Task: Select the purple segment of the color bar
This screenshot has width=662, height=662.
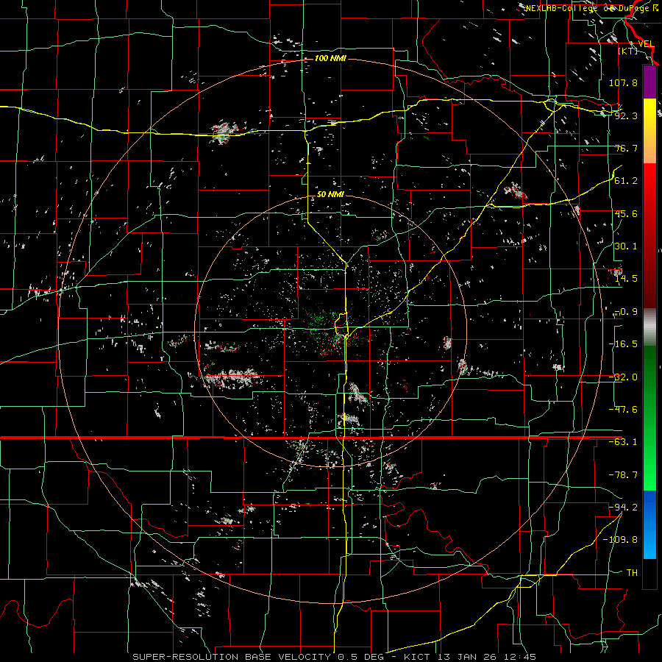Action: 649,82
